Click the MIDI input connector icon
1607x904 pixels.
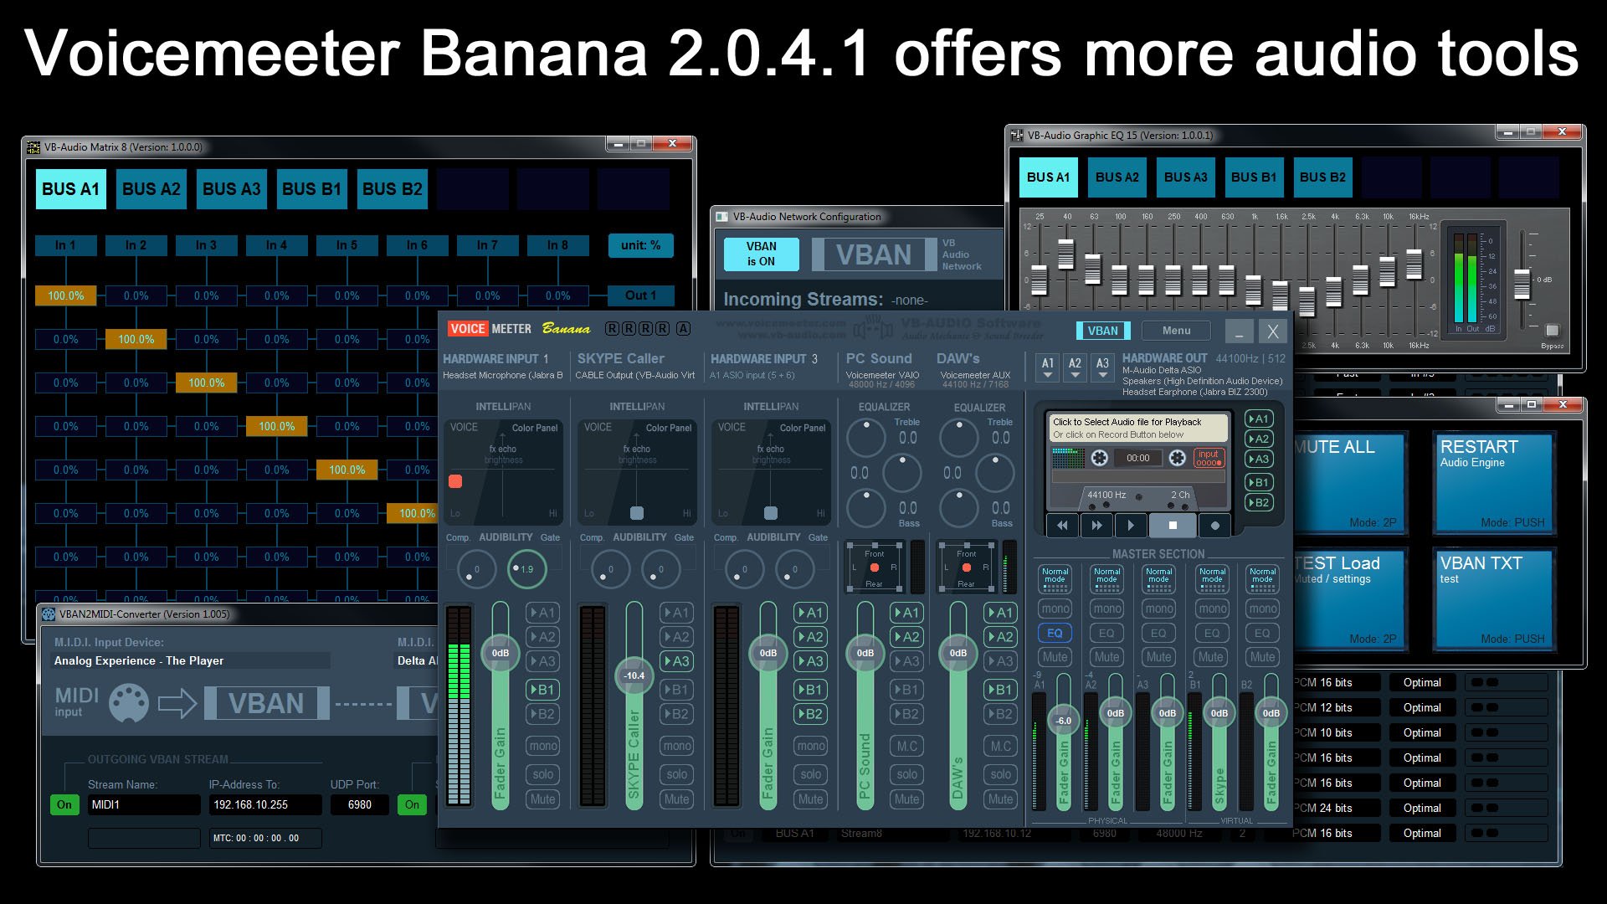[129, 703]
